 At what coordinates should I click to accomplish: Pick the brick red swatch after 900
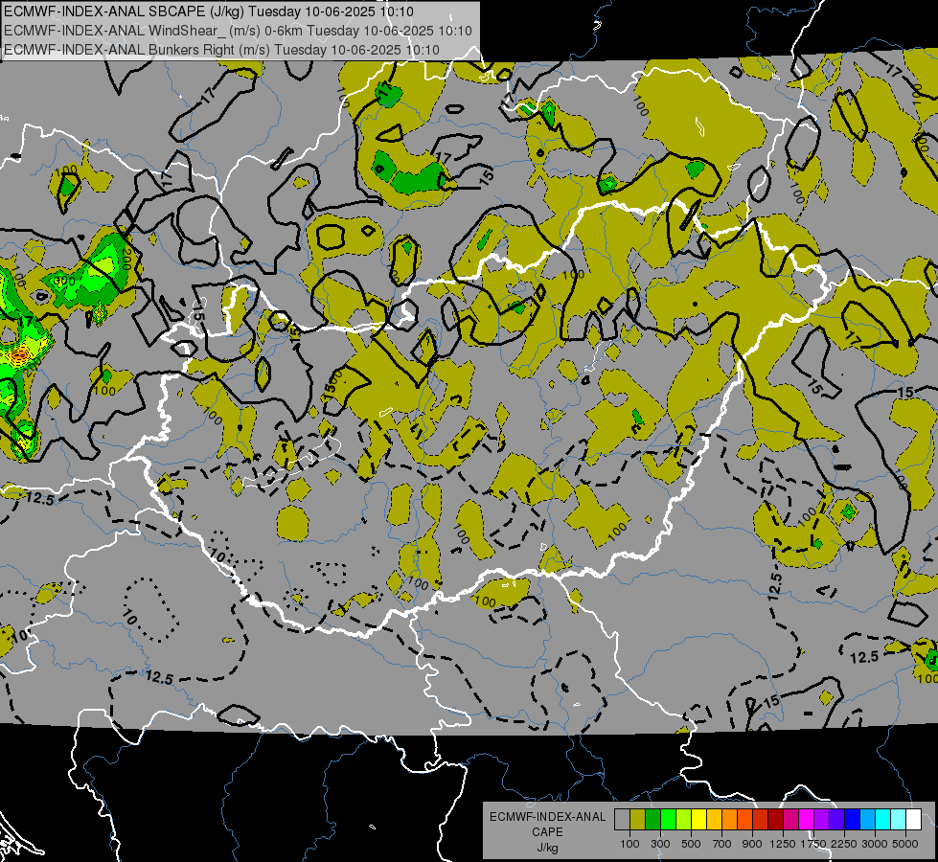pyautogui.click(x=761, y=819)
